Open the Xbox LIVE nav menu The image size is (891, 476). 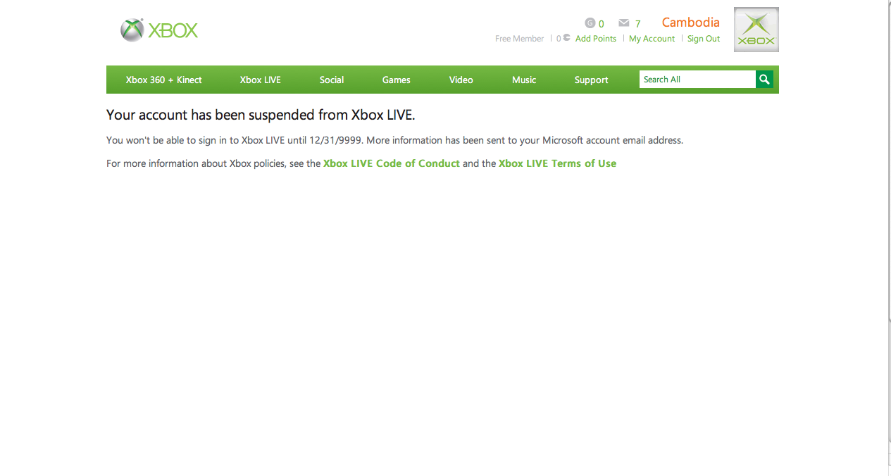[x=260, y=80]
